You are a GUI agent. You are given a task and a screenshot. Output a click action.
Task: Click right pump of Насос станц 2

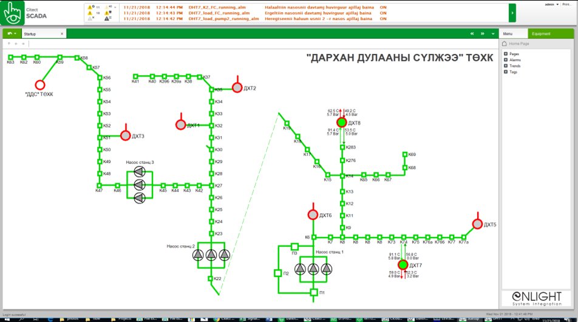[225, 255]
